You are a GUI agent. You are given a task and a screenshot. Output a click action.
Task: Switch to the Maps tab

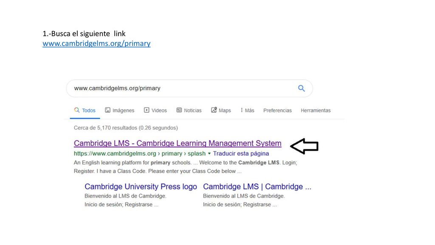[221, 110]
